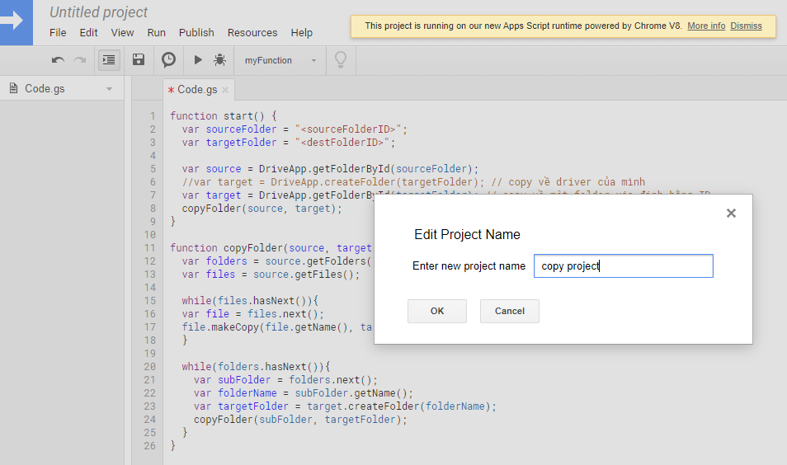Open current project's triggers clock icon

168,60
